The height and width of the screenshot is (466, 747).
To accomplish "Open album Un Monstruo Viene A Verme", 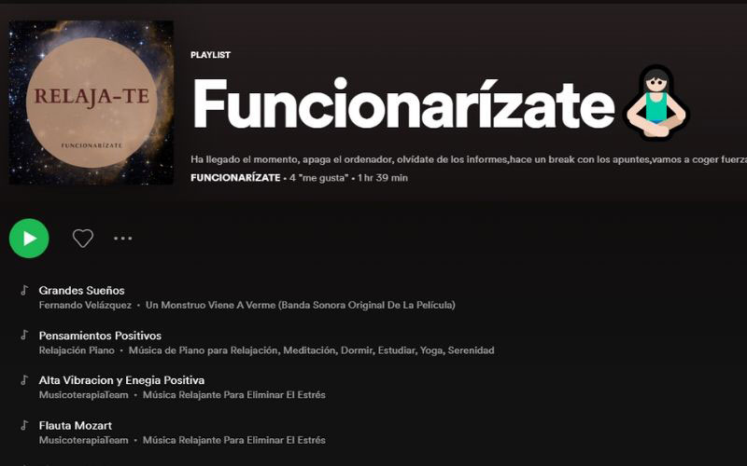I will pos(300,306).
